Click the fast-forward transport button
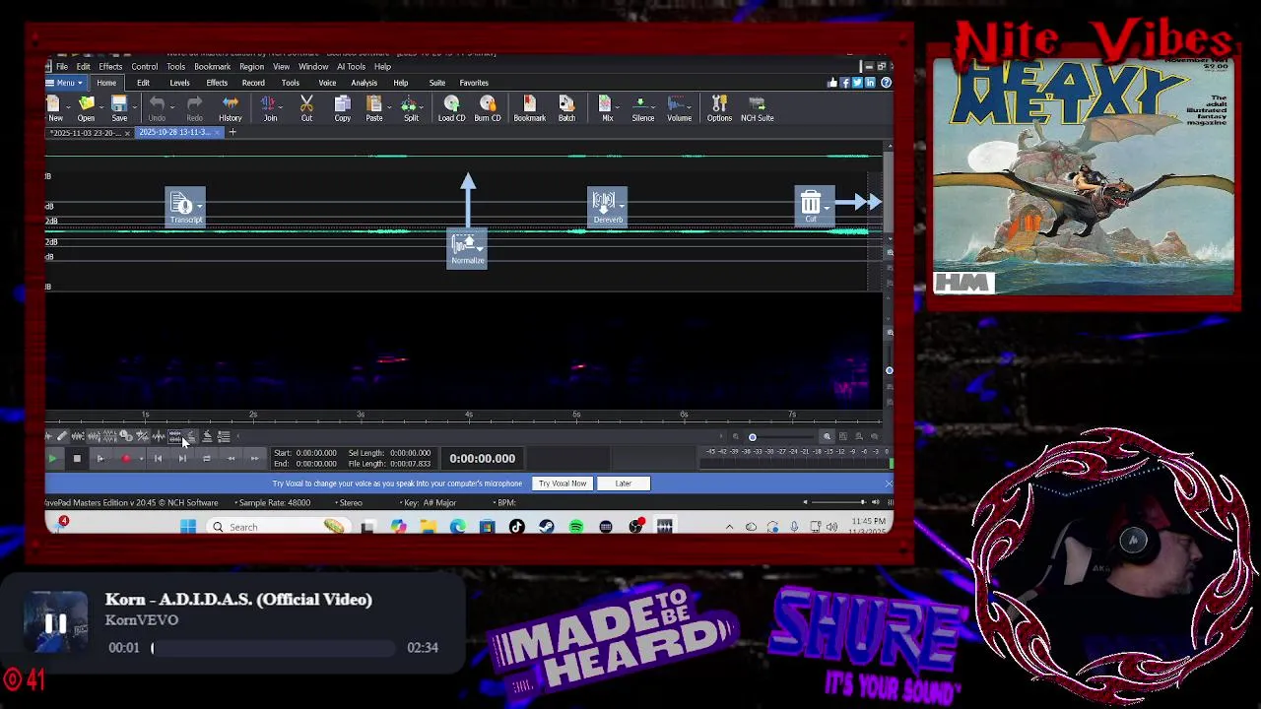This screenshot has height=709, width=1261. (254, 459)
